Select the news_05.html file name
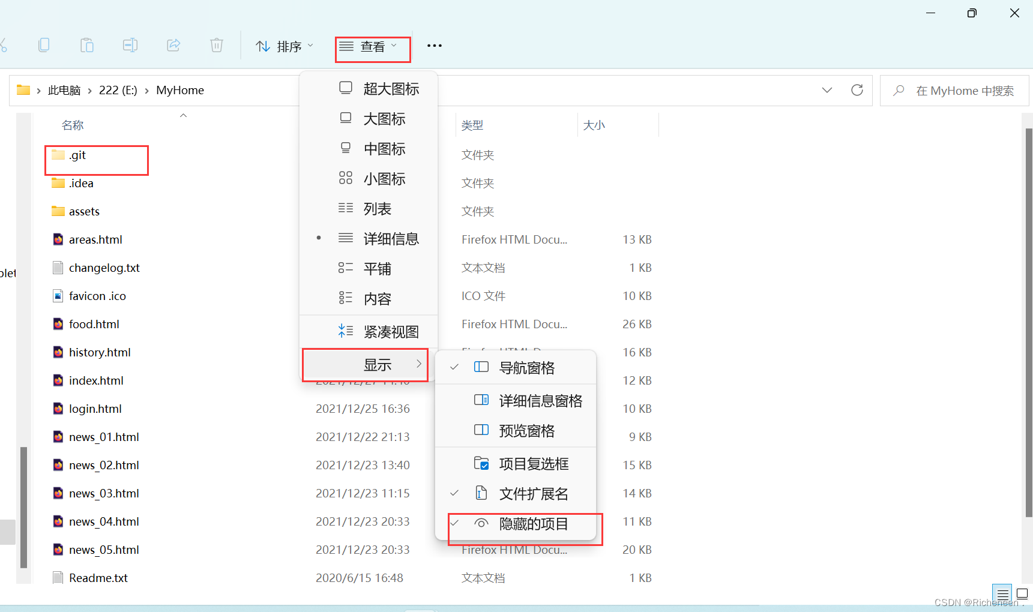This screenshot has height=612, width=1033. pos(104,550)
